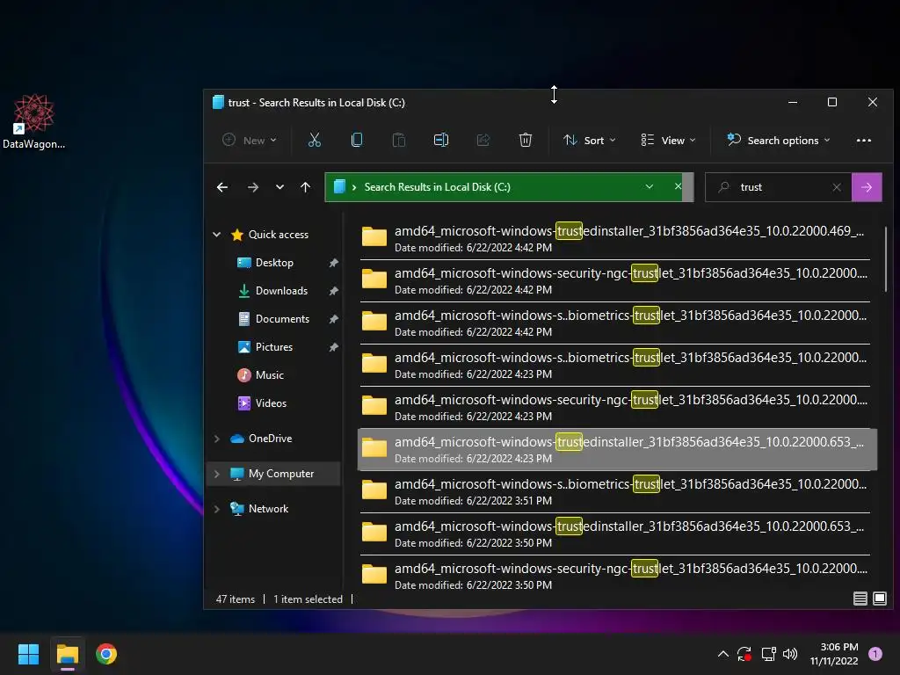Click the Paste clipboard icon

click(399, 140)
